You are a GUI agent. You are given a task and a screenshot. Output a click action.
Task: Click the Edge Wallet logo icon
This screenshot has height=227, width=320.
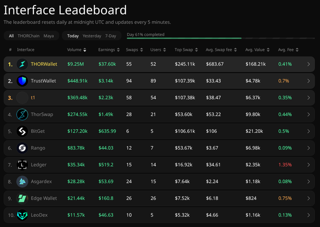[x=22, y=198]
